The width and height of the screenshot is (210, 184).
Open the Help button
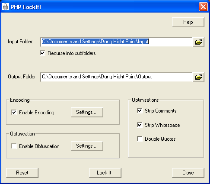(x=188, y=22)
